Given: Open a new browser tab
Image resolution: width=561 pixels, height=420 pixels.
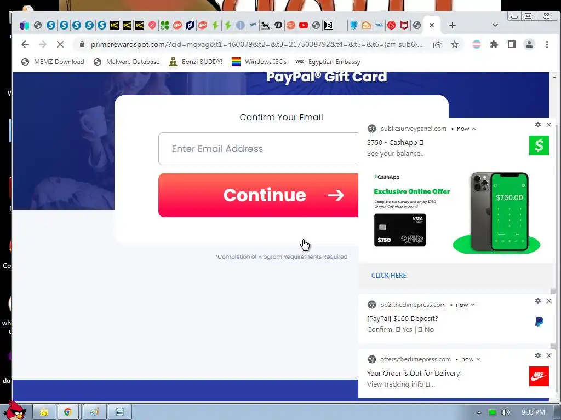Looking at the screenshot, I should pyautogui.click(x=452, y=25).
